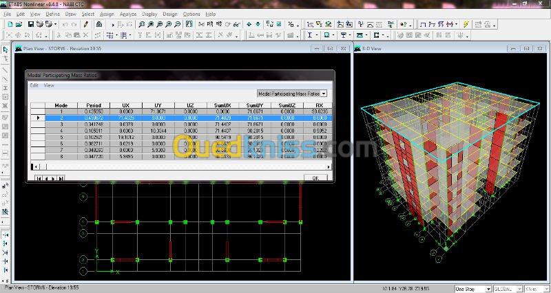Screen dimensions: 551x293
Task: Open a model with the Open folder icon
Action: click(19, 24)
